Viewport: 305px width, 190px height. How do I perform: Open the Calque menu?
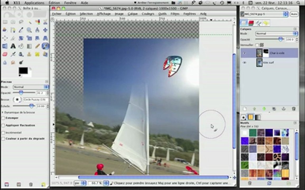pos(133,14)
